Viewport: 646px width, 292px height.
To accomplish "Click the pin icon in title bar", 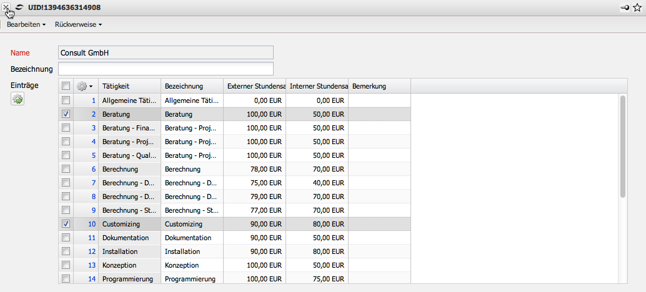I will tap(624, 7).
